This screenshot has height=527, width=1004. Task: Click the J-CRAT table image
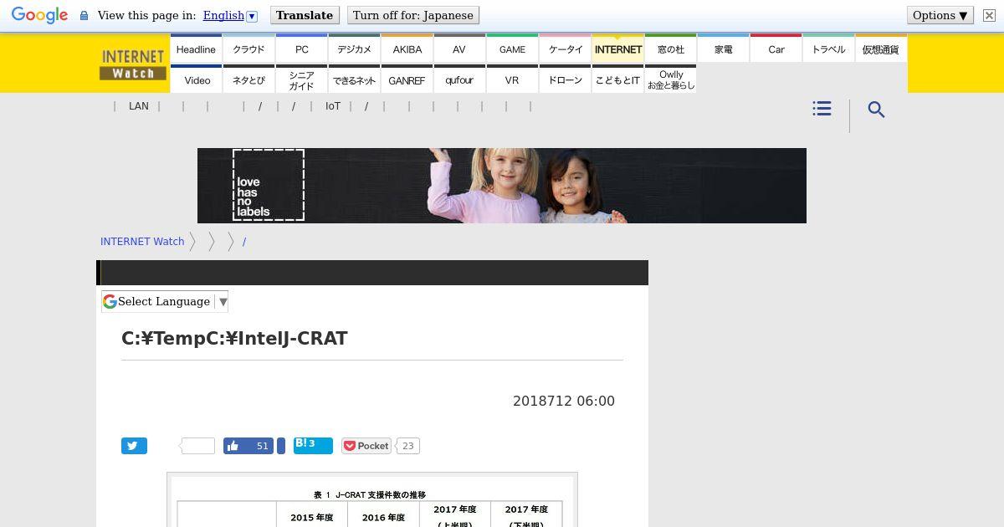point(372,500)
